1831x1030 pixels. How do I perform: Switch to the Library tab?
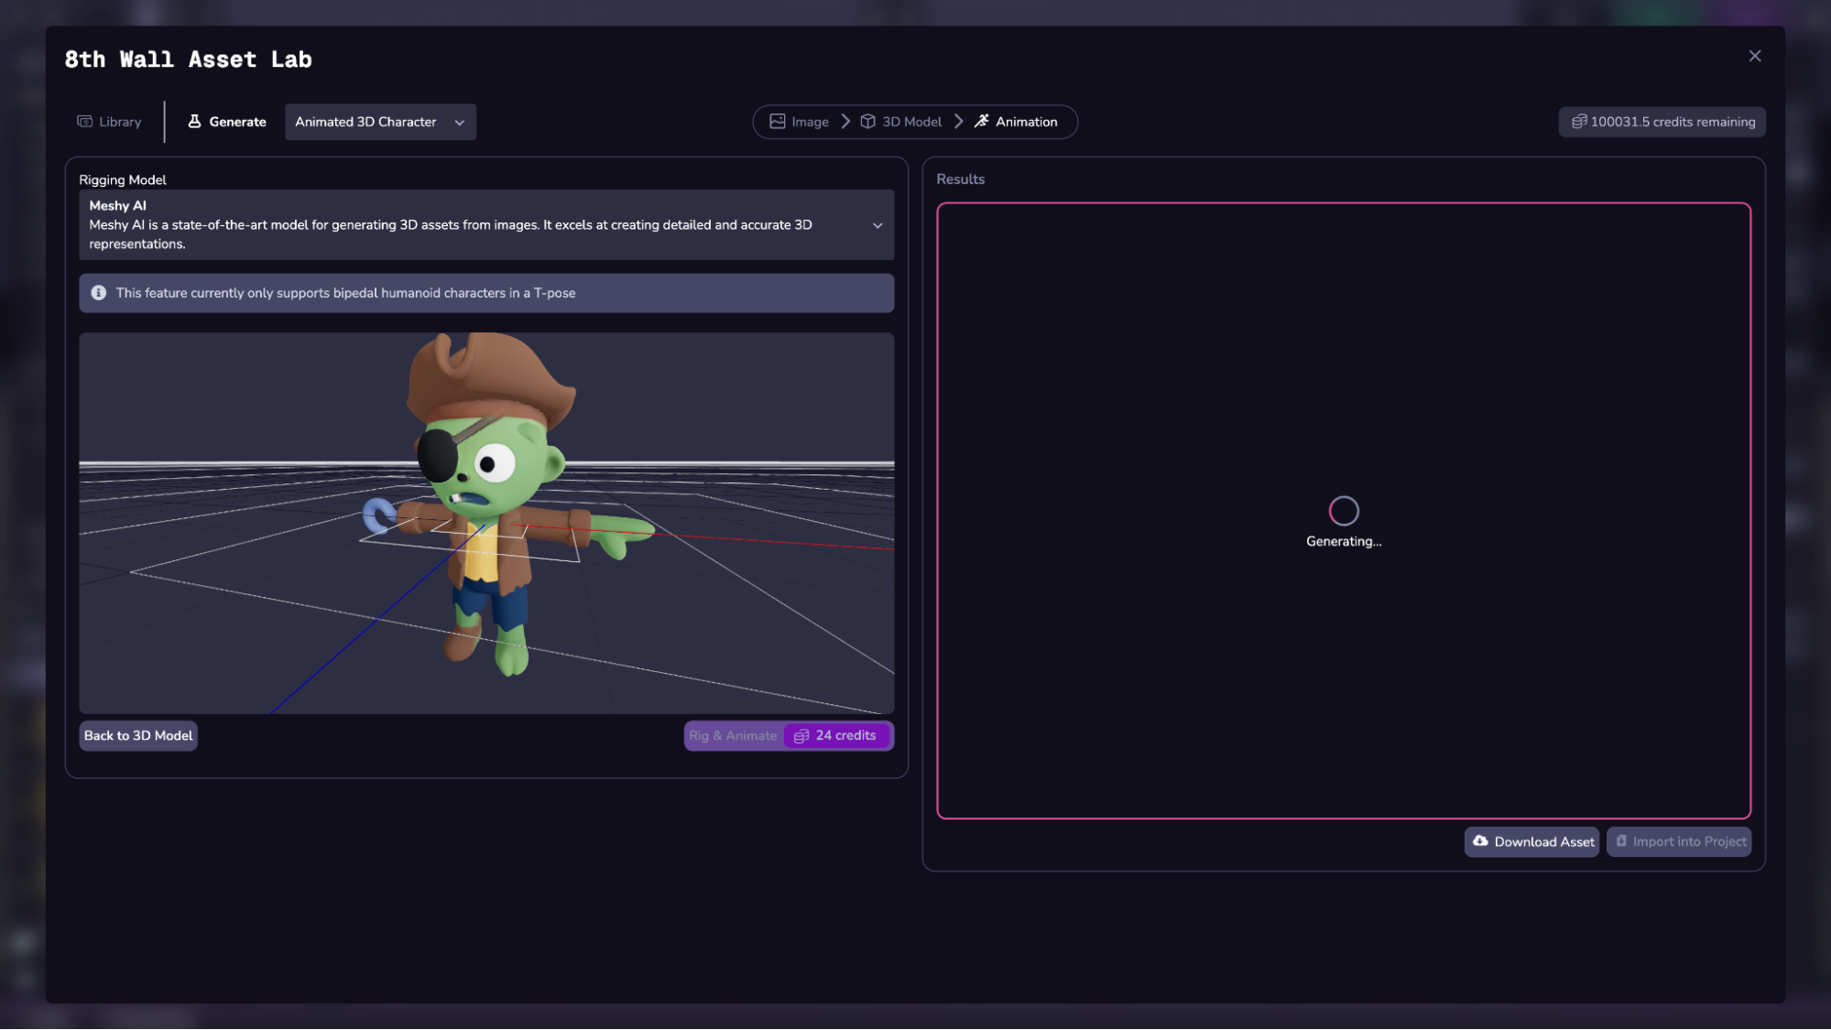[110, 122]
